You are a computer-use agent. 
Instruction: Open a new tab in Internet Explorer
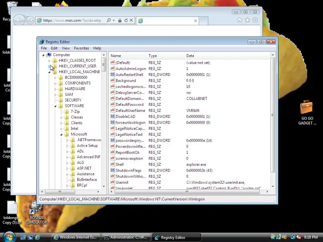[203, 21]
